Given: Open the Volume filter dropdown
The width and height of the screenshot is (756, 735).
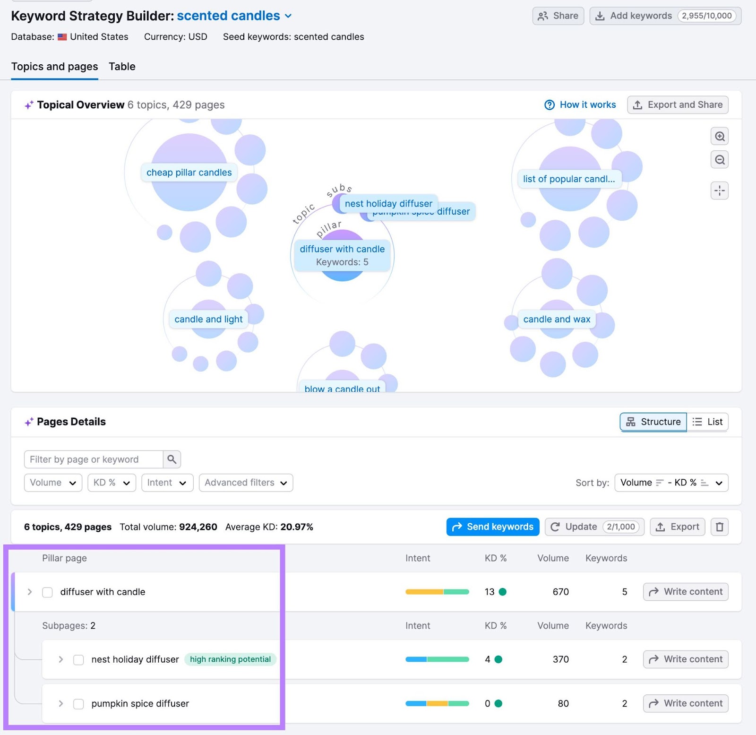Looking at the screenshot, I should click(x=52, y=483).
